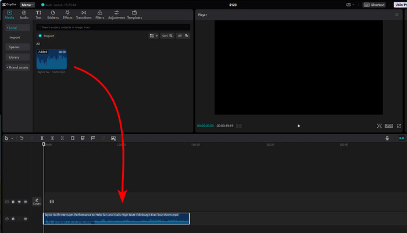The height and width of the screenshot is (233, 407).
Task: Select the pointer selection tool
Action: tap(6, 138)
